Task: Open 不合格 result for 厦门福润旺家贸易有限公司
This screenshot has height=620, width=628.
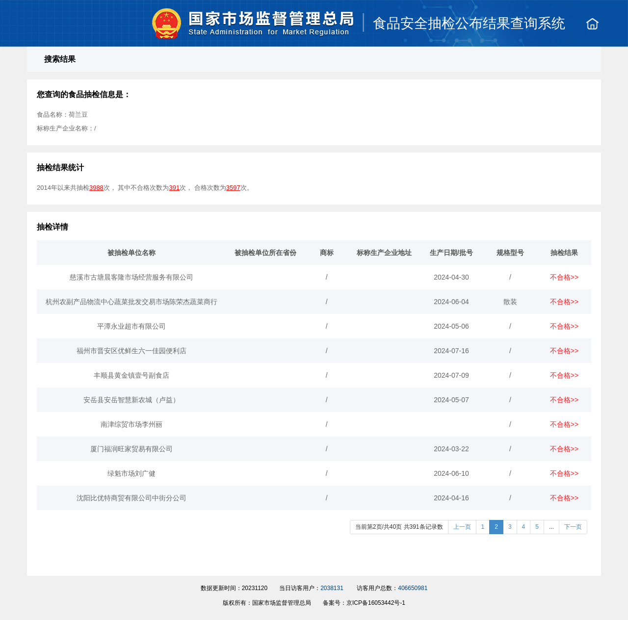Action: 564,449
